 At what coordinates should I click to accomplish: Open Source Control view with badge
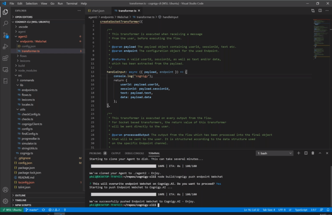coord(5,35)
